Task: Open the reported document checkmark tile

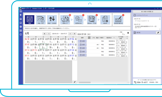Action: (105, 20)
